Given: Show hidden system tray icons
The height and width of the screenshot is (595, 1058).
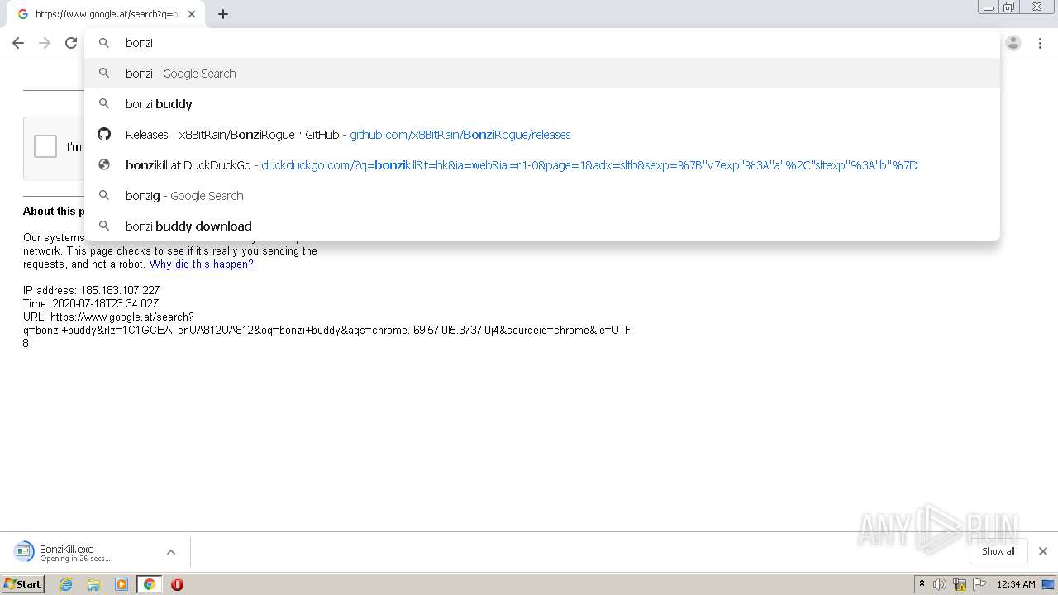Looking at the screenshot, I should 922,584.
